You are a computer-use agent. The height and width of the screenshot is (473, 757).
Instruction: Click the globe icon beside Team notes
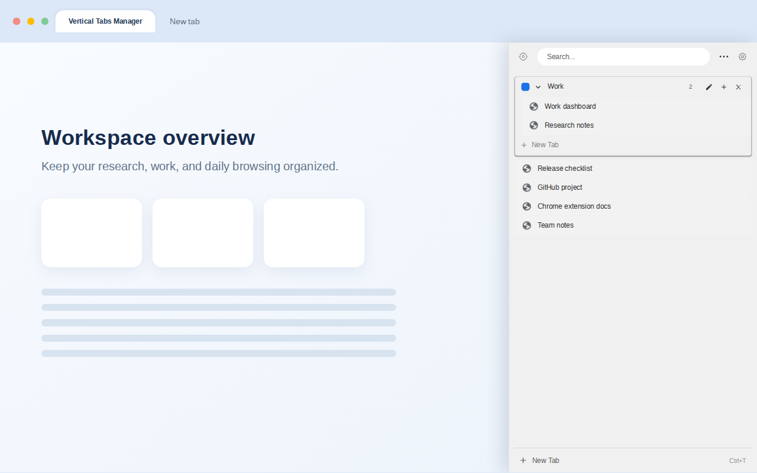pyautogui.click(x=527, y=225)
